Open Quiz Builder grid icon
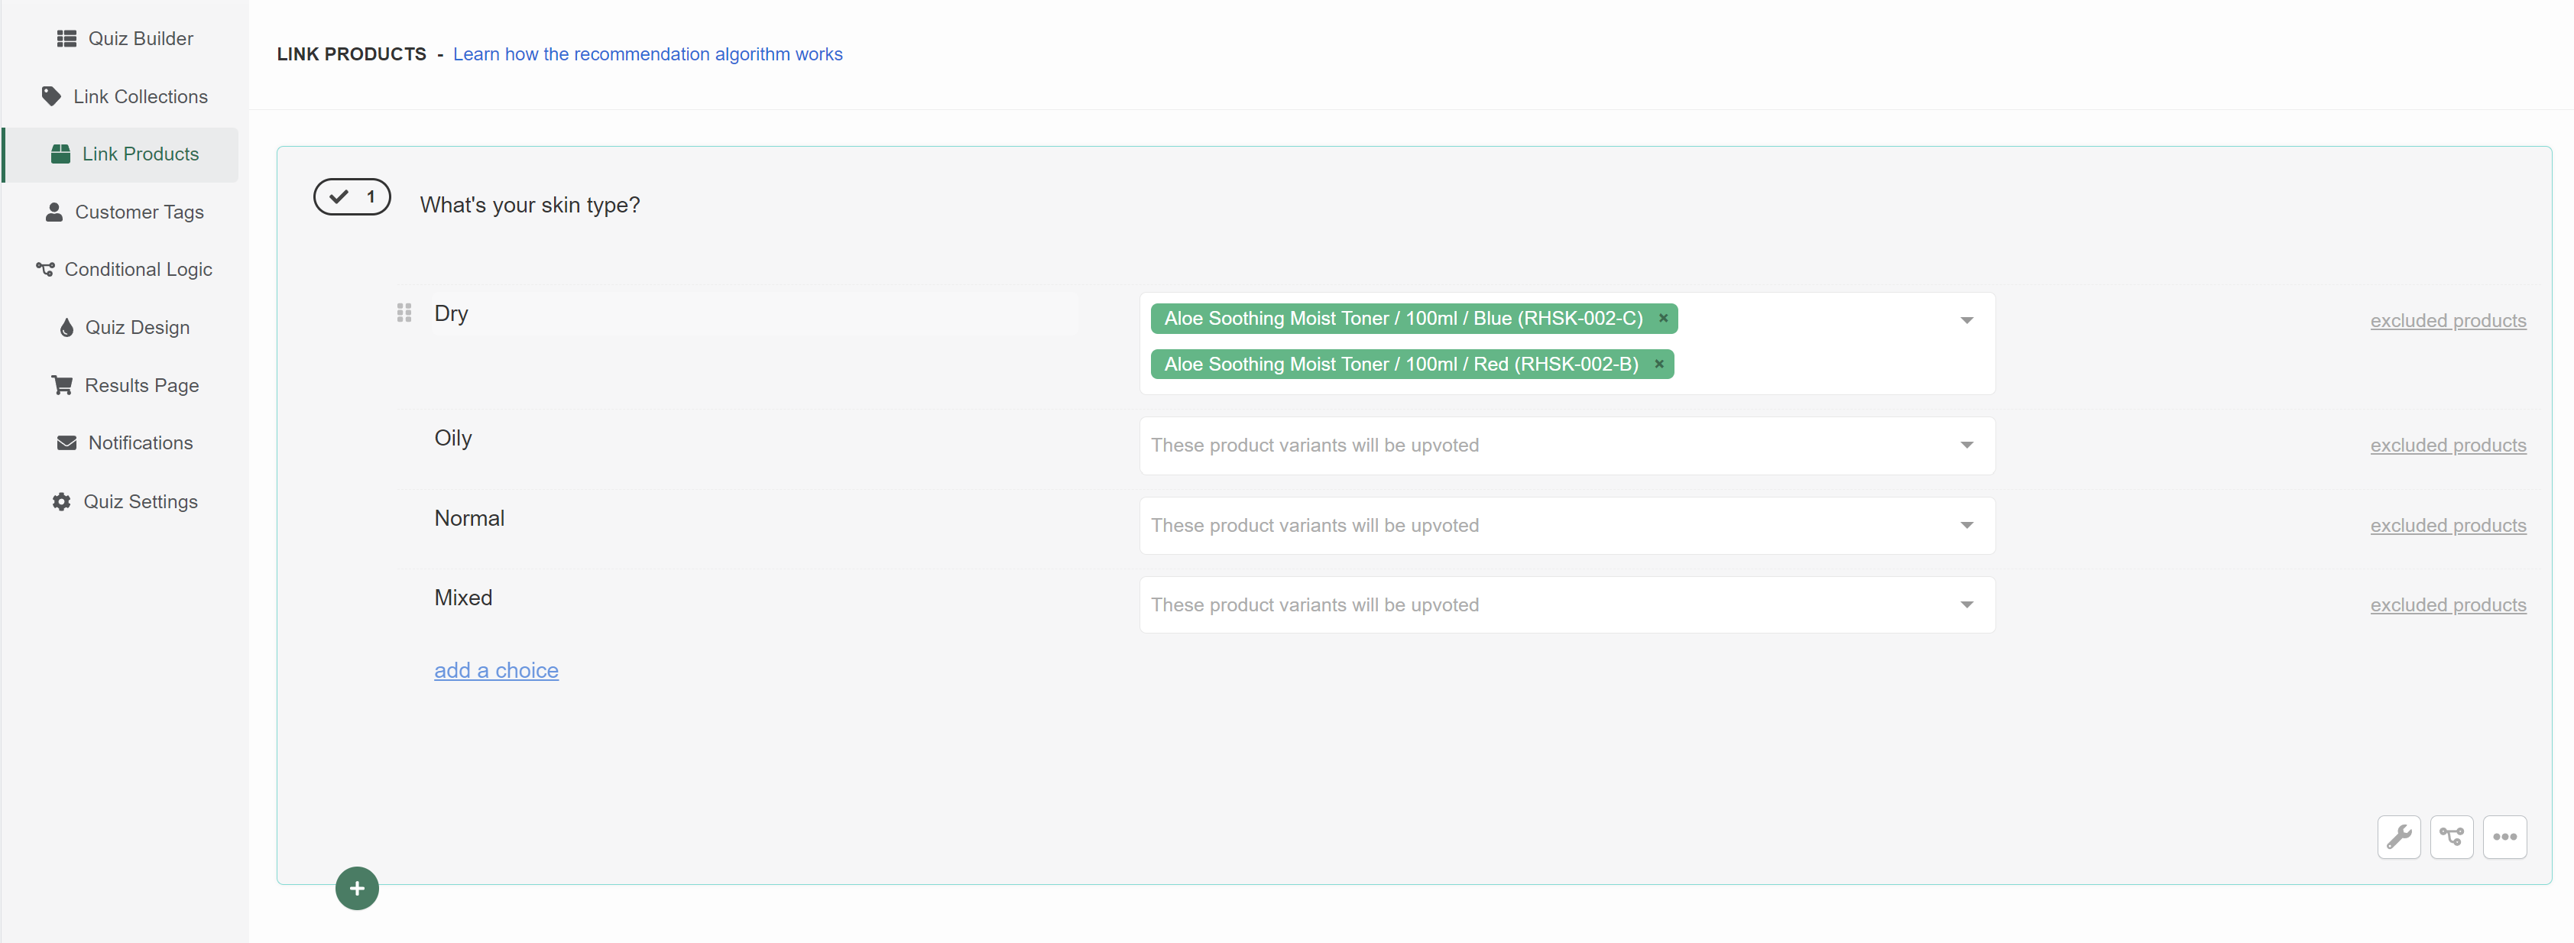 (x=66, y=38)
